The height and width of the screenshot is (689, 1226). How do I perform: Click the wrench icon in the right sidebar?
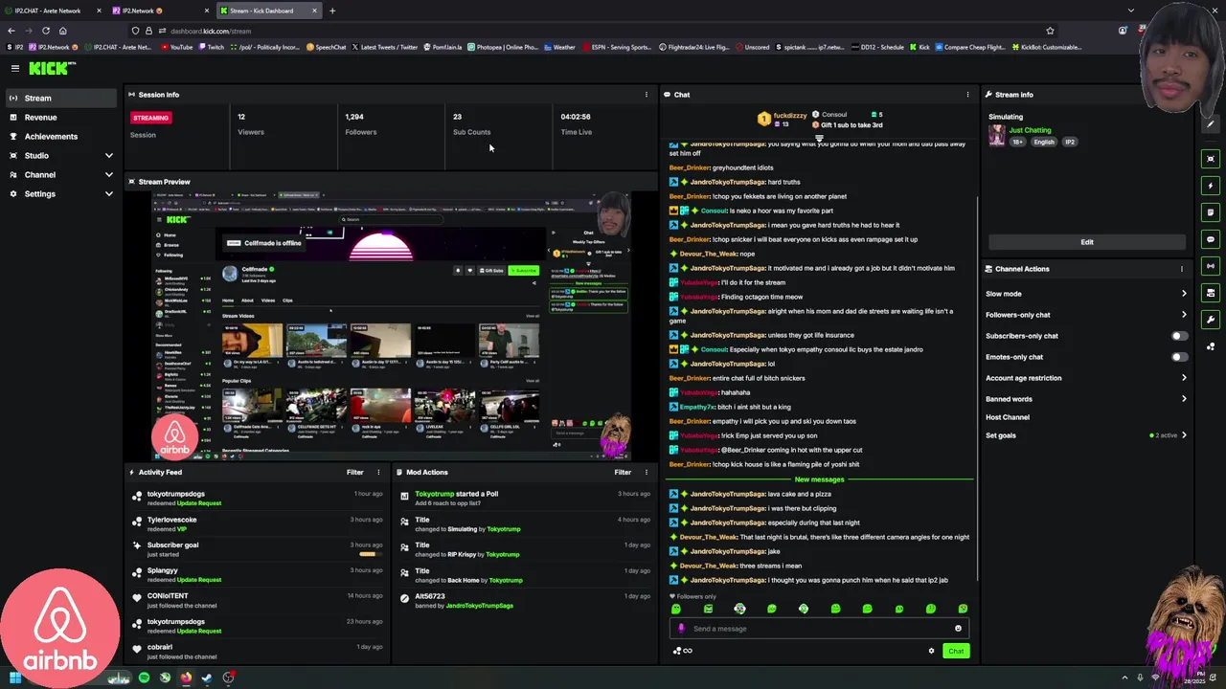pyautogui.click(x=1212, y=320)
